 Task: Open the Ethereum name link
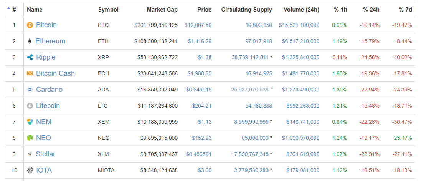(50, 41)
